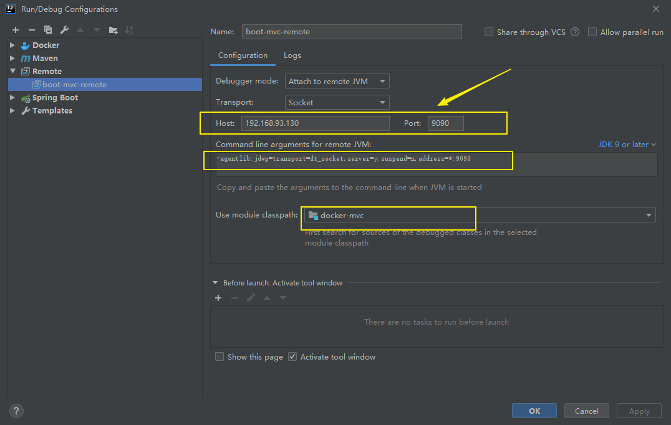Remove before launch task minus icon
This screenshot has height=425, width=671.
(234, 298)
